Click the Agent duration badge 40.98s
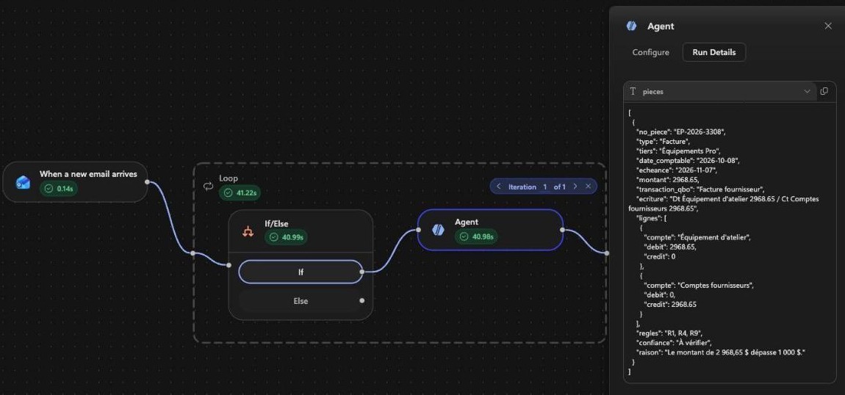This screenshot has width=845, height=395. [476, 236]
